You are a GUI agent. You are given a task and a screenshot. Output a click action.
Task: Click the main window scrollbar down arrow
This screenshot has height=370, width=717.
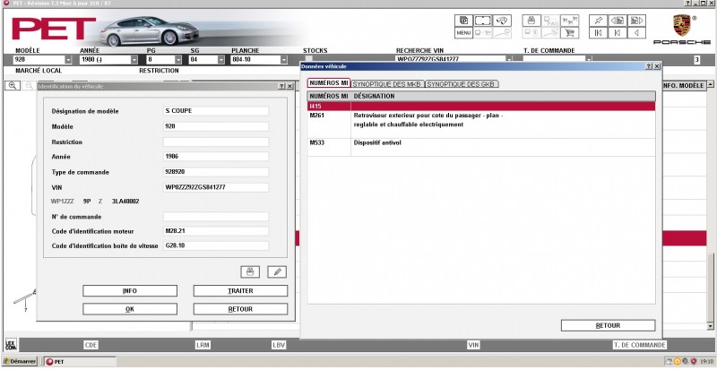(710, 325)
